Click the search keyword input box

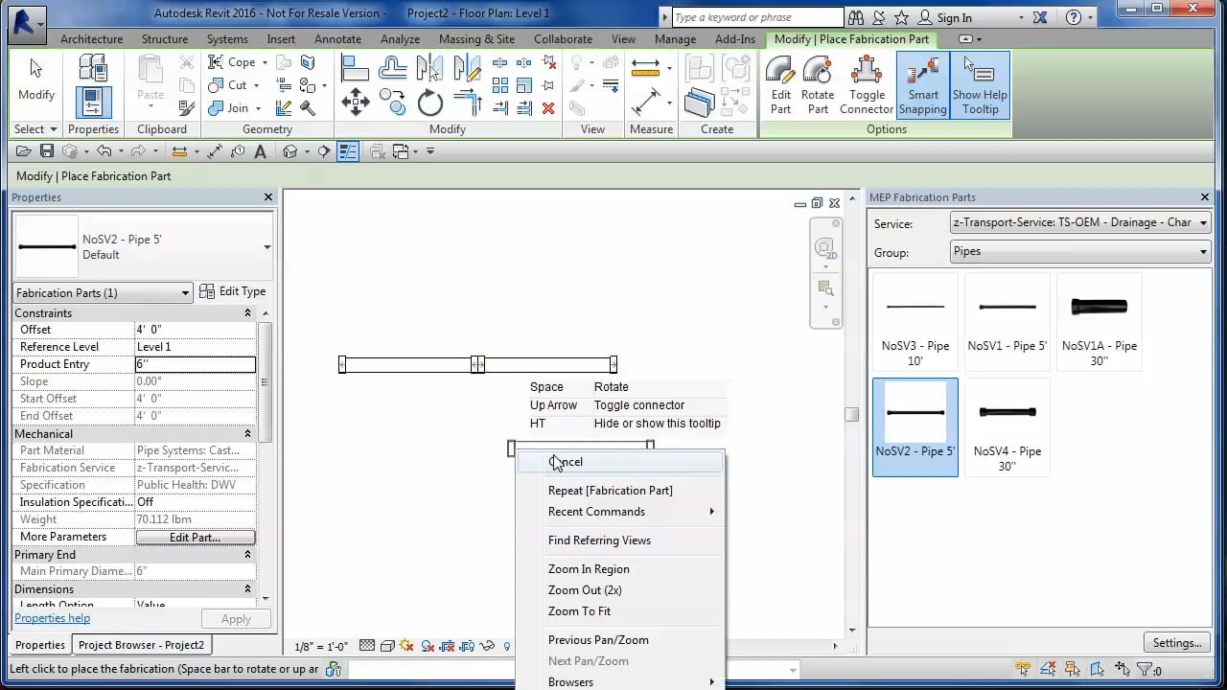(757, 17)
